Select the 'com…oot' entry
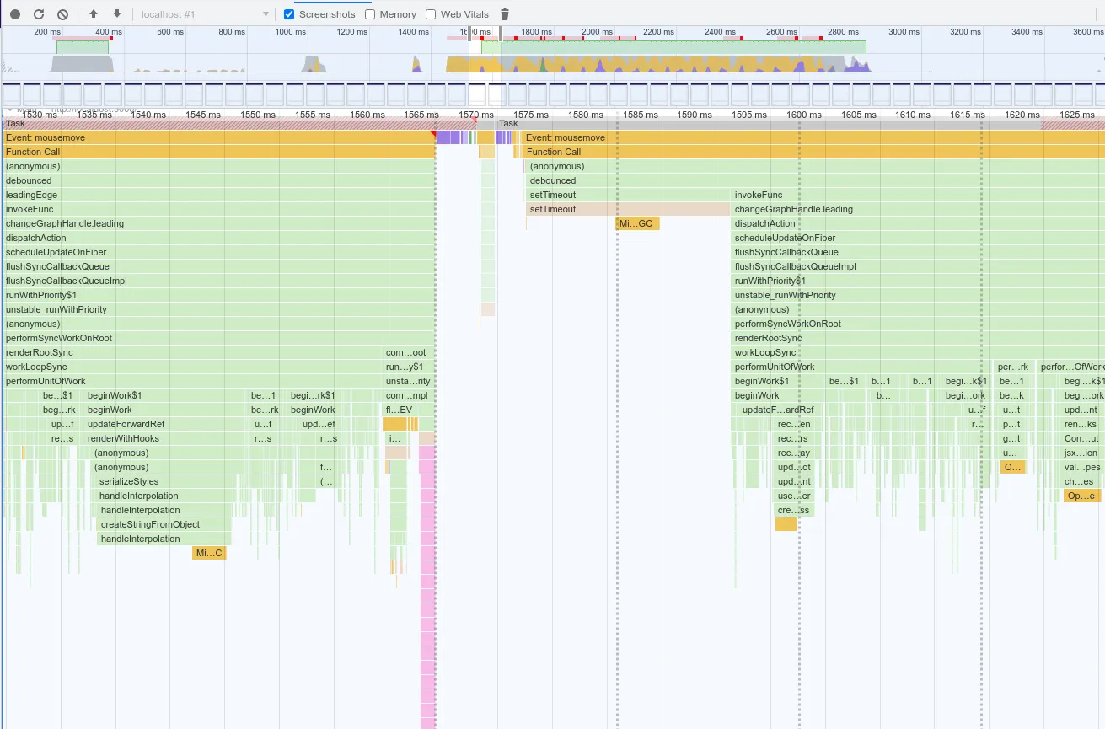This screenshot has height=729, width=1105. click(x=409, y=352)
